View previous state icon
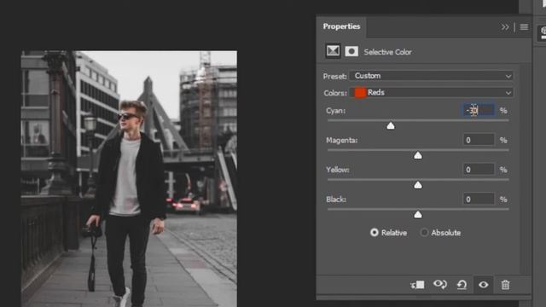546x307 pixels. 440,284
